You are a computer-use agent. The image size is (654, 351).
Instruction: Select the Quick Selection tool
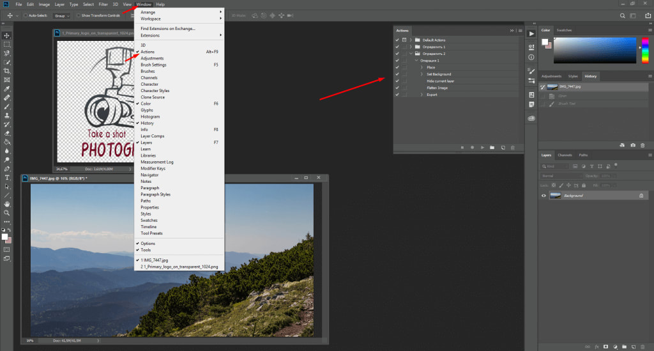(6, 62)
